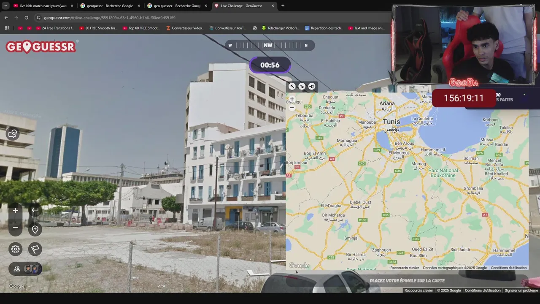540x304 pixels.
Task: Click the streamer webcam overlay
Action: (463, 45)
